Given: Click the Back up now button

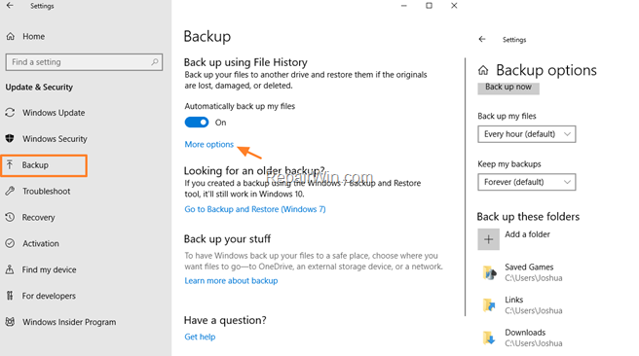Looking at the screenshot, I should [508, 88].
